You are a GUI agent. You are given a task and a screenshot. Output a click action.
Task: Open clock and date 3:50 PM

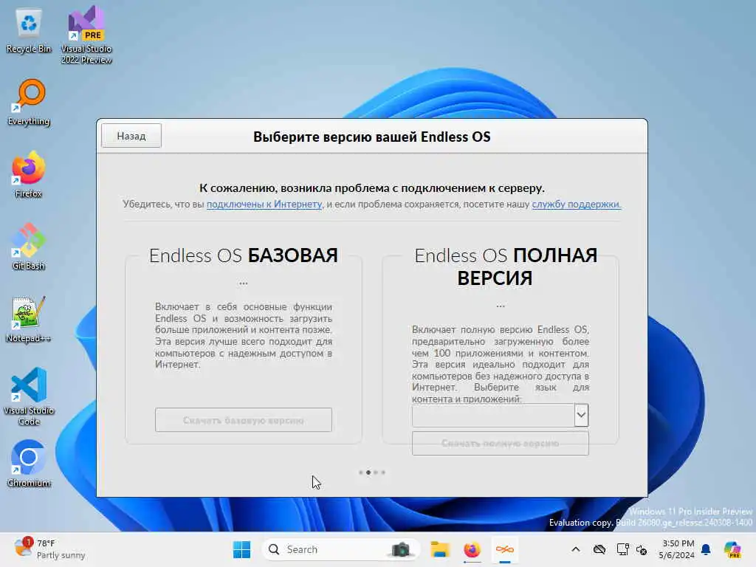coord(676,549)
